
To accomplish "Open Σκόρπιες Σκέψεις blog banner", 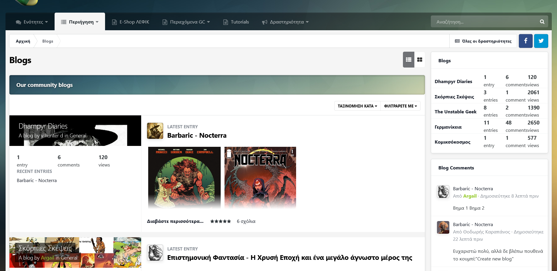I will (75, 253).
